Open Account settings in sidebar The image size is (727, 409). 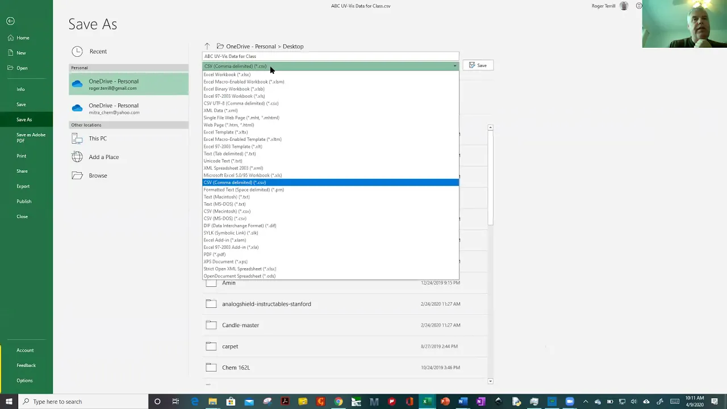(x=25, y=350)
